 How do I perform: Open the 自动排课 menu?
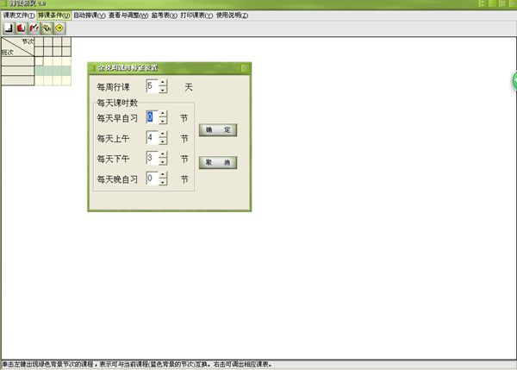point(90,16)
